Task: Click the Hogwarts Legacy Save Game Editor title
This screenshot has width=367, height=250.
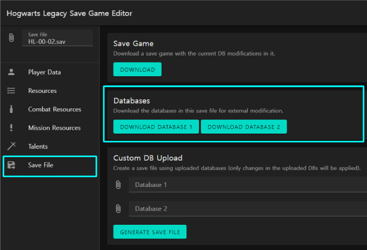Action: pos(69,14)
